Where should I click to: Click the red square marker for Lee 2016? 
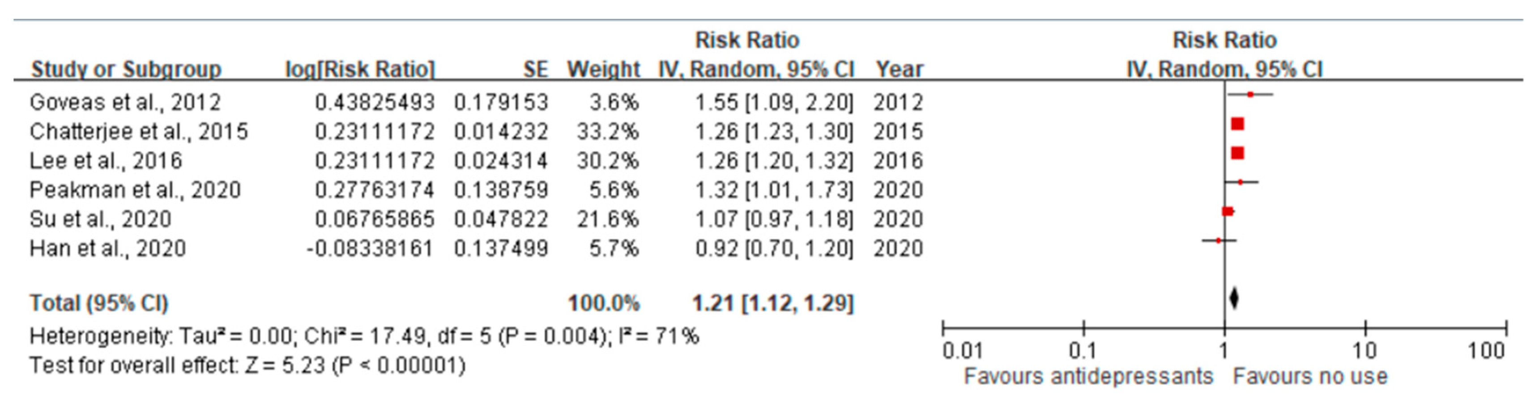tap(1238, 153)
